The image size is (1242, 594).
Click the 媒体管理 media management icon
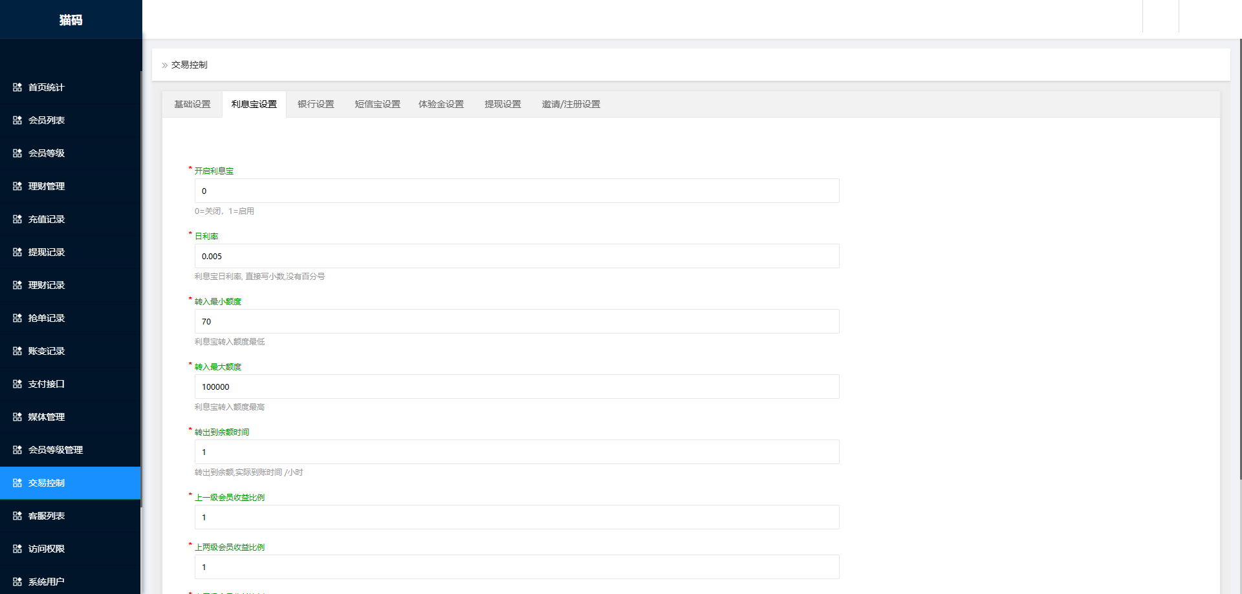17,417
